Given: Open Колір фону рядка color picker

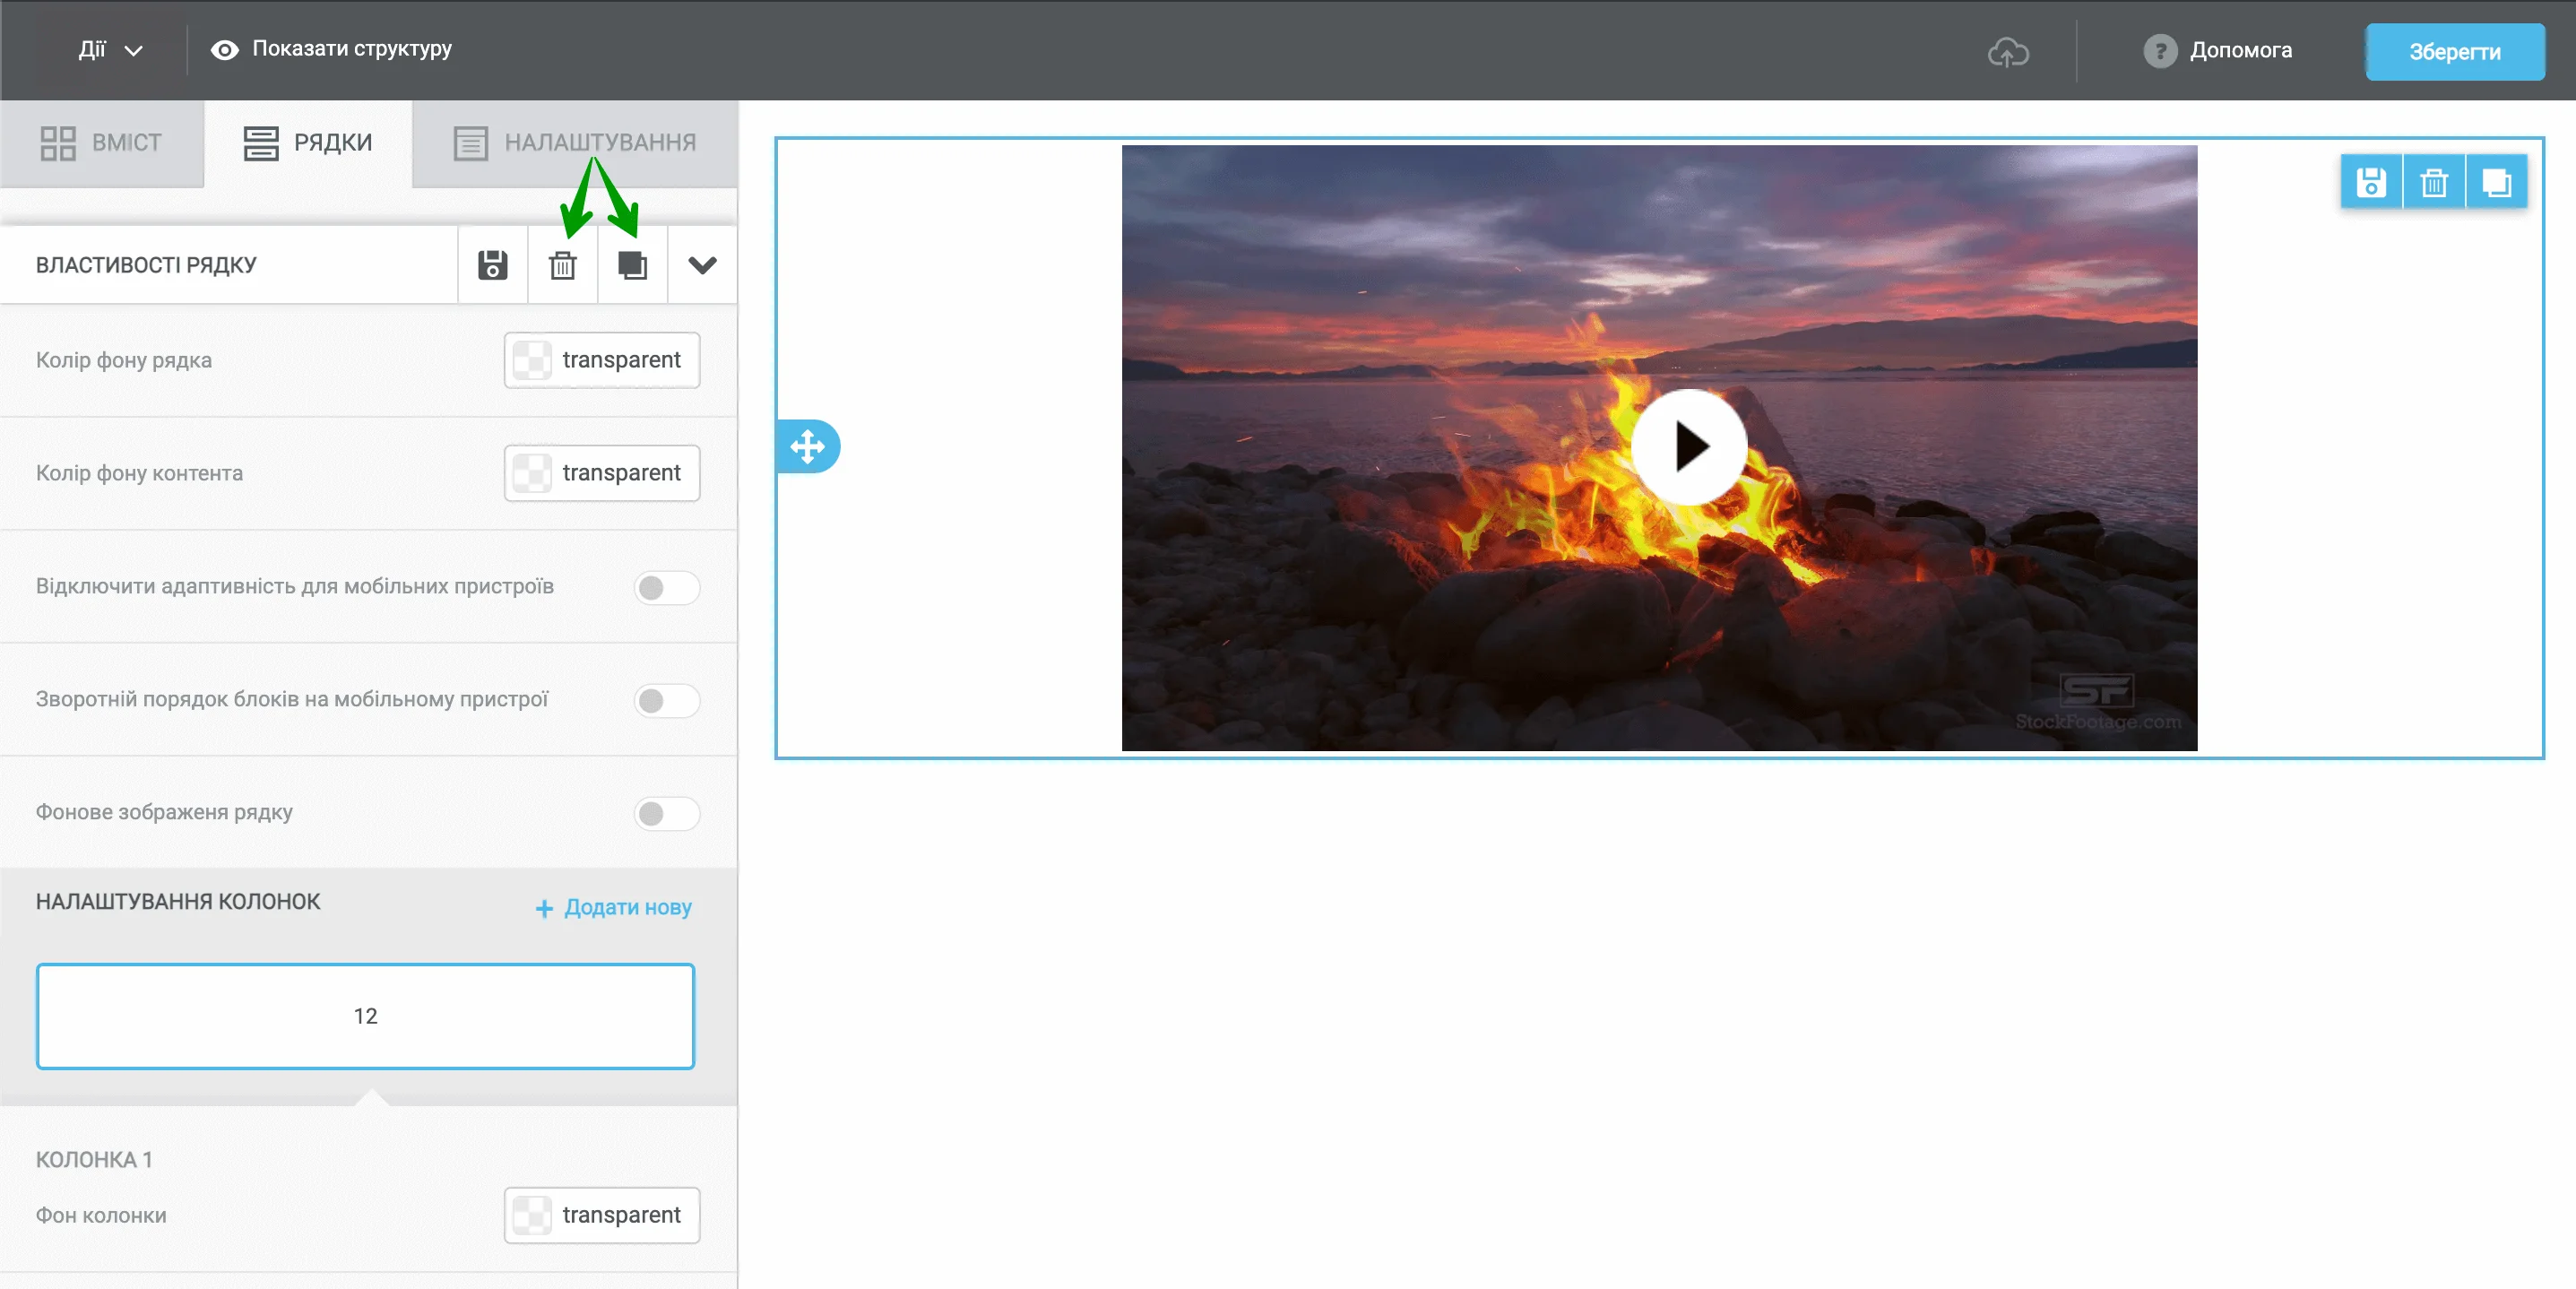Looking at the screenshot, I should pos(602,360).
